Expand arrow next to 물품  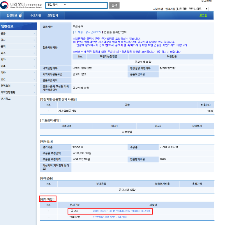click(34, 34)
